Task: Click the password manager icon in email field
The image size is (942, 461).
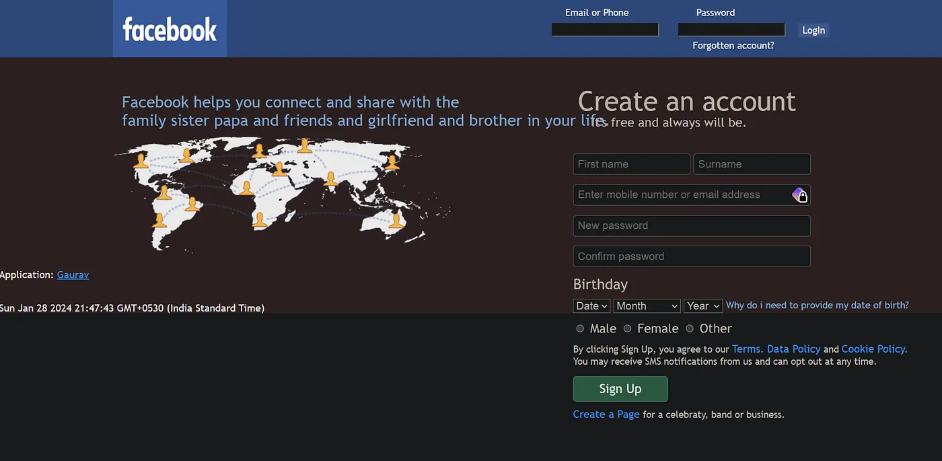Action: click(799, 195)
